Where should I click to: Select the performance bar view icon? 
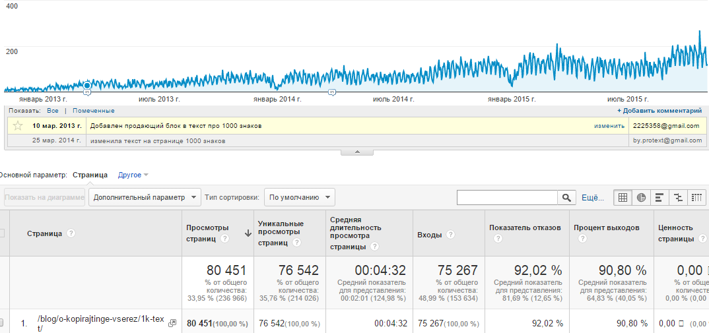[x=659, y=197]
